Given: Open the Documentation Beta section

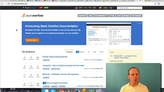Looking at the screenshot, I should tap(101, 16).
